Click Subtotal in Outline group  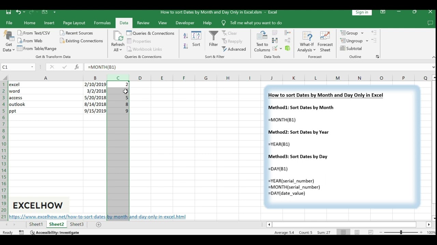click(351, 49)
